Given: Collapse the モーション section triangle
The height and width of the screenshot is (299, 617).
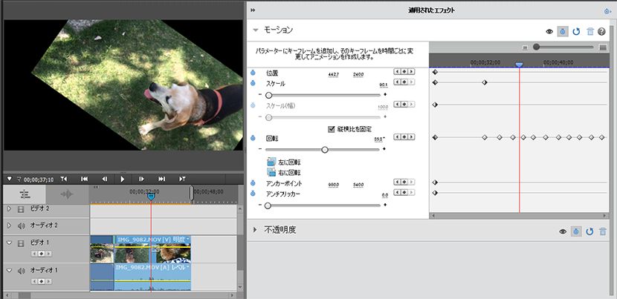Looking at the screenshot, I should pos(256,30).
